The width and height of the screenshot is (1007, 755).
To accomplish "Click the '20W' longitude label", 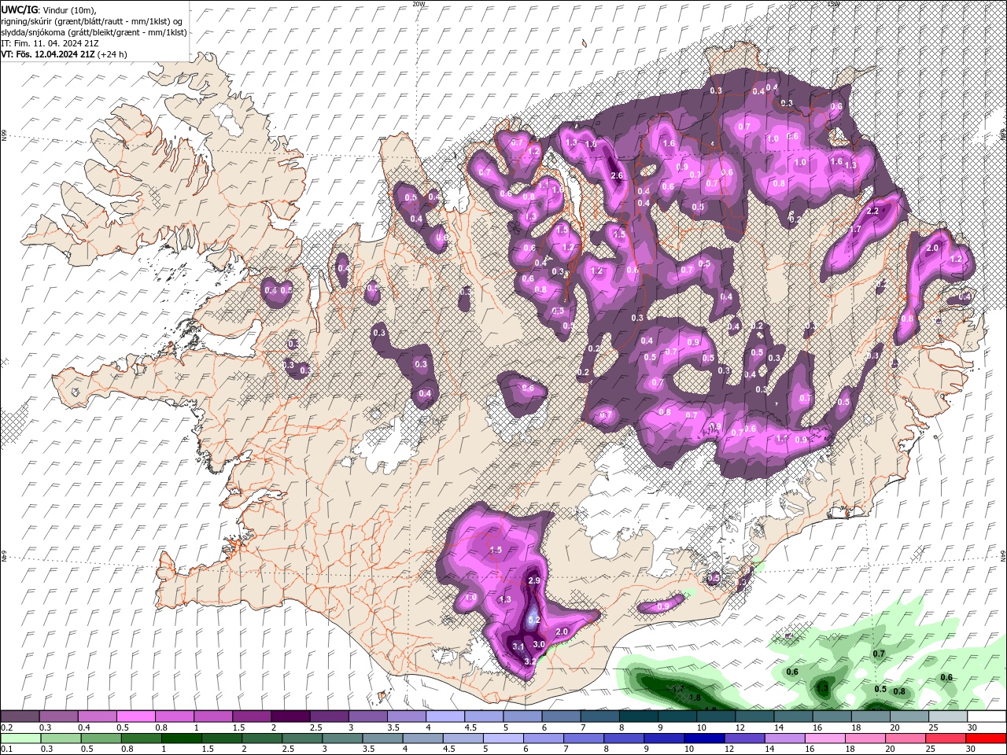I will click(x=419, y=4).
